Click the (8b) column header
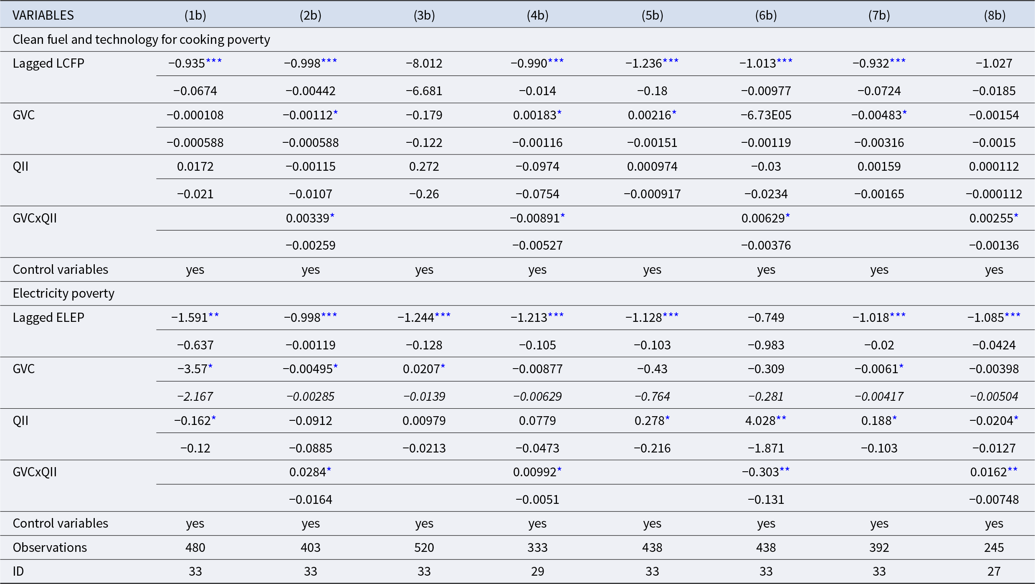The image size is (1035, 584). coord(994,15)
